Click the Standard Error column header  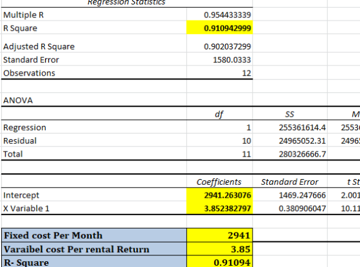pyautogui.click(x=290, y=182)
